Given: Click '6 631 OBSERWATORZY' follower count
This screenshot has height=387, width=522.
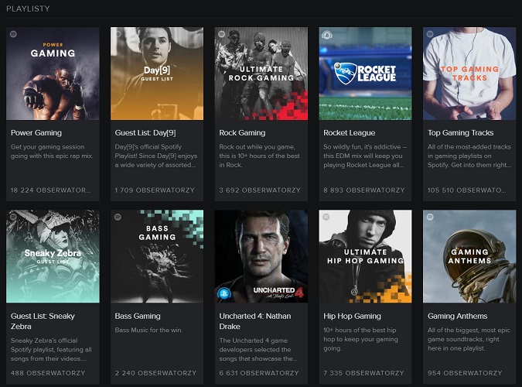Looking at the screenshot, I should pyautogui.click(x=259, y=373).
